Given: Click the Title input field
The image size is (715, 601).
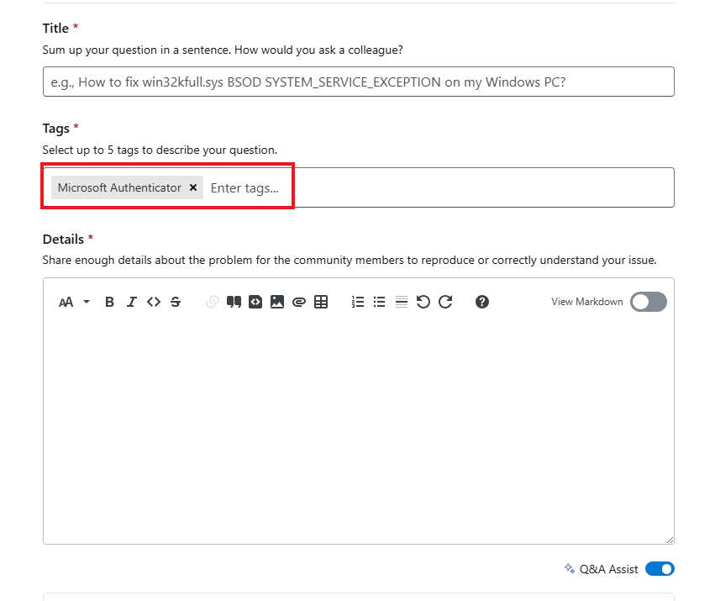Looking at the screenshot, I should [359, 82].
